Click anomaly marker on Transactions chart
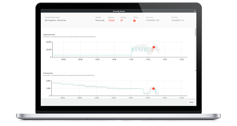The width and height of the screenshot is (237, 126). [153, 89]
